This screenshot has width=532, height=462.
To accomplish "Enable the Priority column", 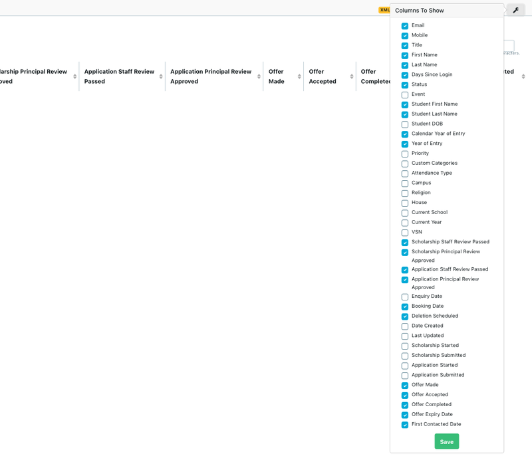I will [x=404, y=153].
